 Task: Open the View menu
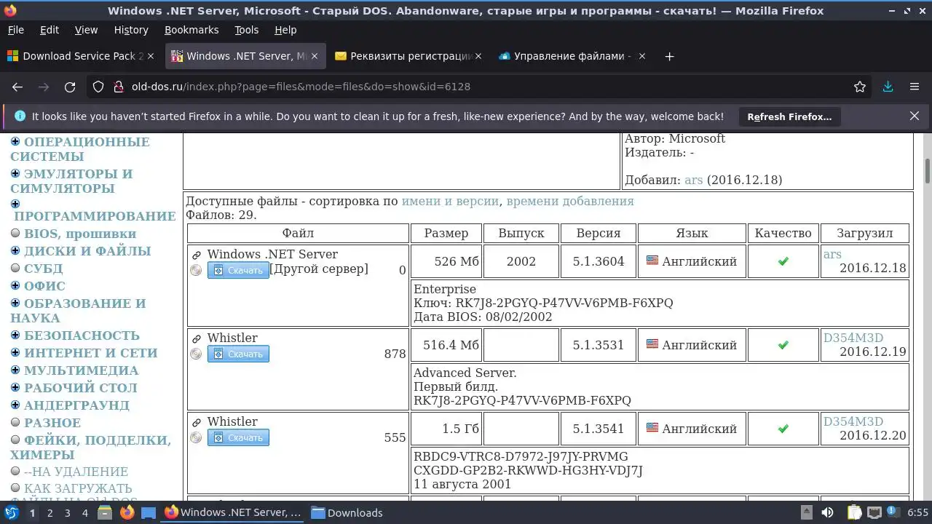86,30
